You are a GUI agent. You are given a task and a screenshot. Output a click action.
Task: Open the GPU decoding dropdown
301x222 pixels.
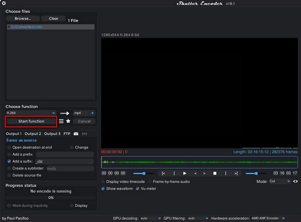tap(150, 218)
